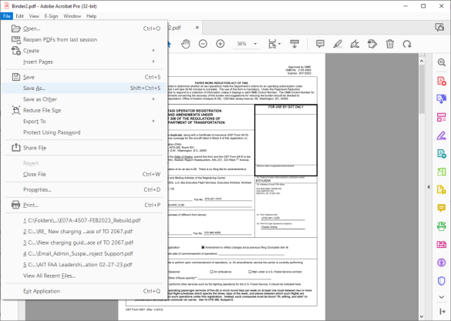Screen dimensions: 451x321
Task: Click the scrolling mode toolbar icon
Action: [x=294, y=44]
